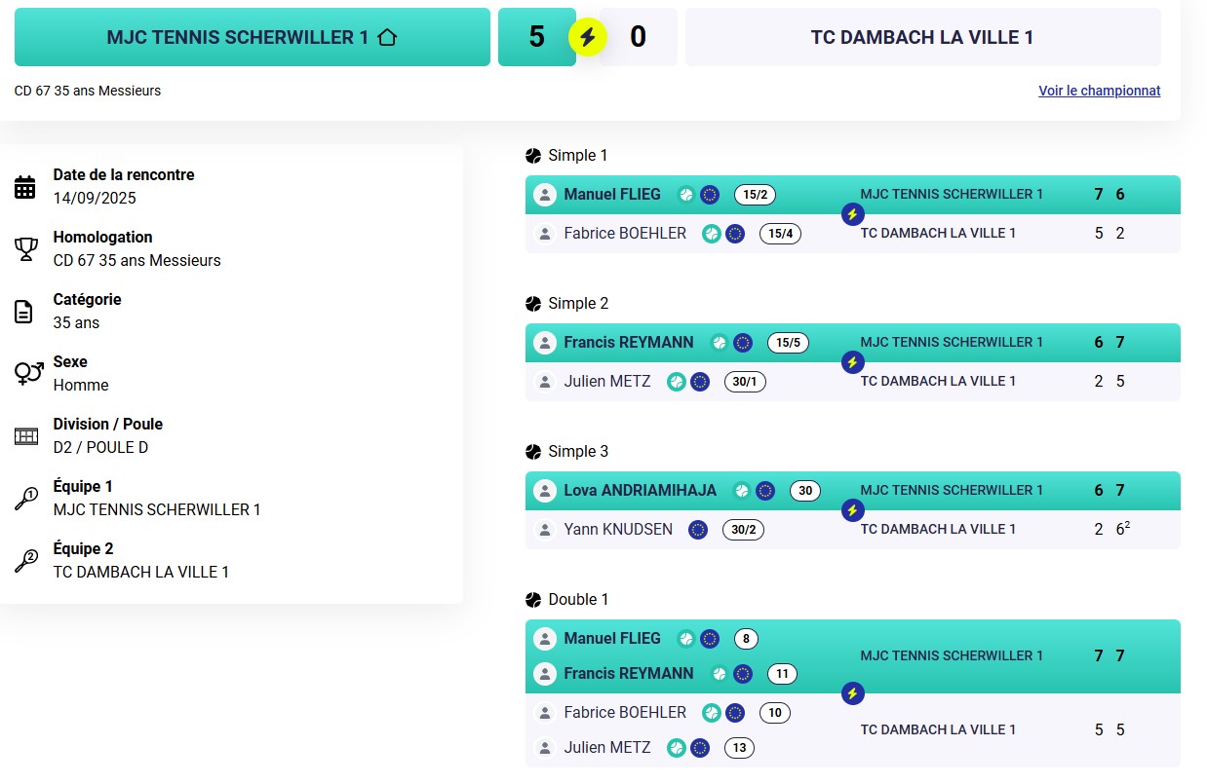Open Francis REYMANN's player name in Simple 2

(629, 343)
